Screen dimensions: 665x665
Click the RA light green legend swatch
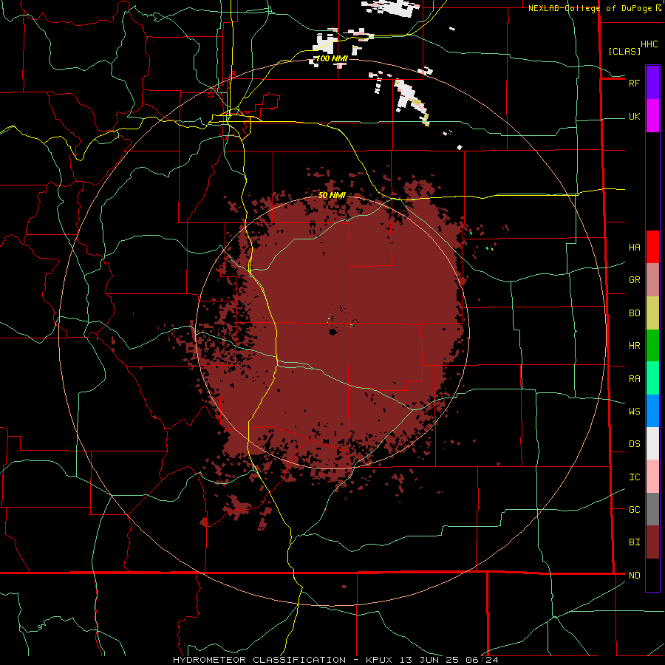click(652, 378)
